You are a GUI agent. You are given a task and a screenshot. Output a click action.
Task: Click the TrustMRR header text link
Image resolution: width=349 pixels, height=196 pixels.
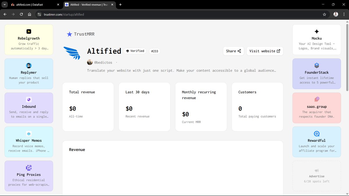84,34
